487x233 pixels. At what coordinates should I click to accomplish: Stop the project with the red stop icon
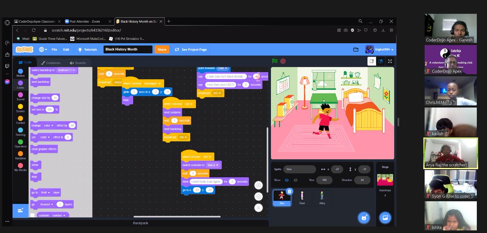283,61
